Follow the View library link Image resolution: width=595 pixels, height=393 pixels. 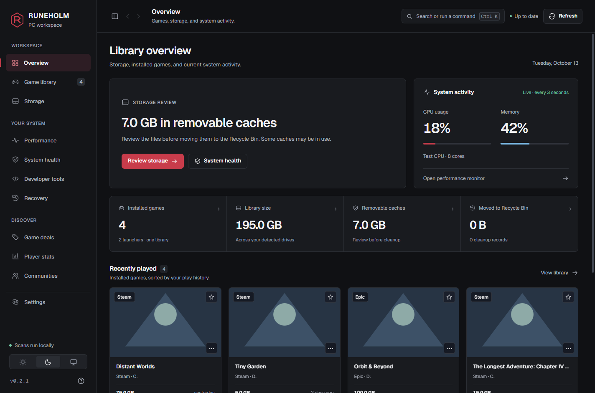[x=559, y=273]
